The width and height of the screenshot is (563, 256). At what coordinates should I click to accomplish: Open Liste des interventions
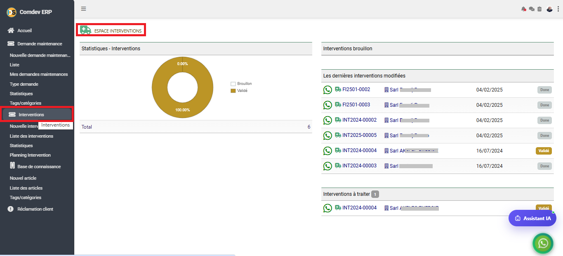[x=31, y=136]
